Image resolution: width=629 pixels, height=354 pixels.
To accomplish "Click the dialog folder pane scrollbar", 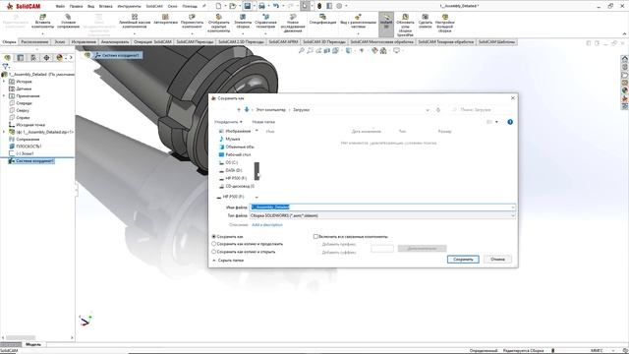I will pos(257,171).
